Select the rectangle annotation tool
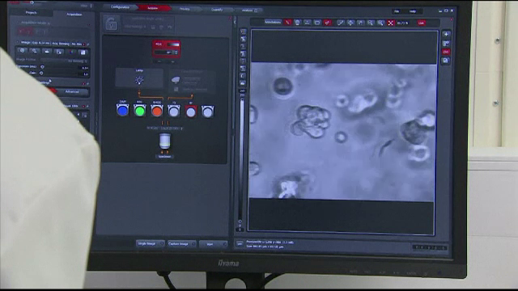This screenshot has height=291, width=518. point(317,23)
